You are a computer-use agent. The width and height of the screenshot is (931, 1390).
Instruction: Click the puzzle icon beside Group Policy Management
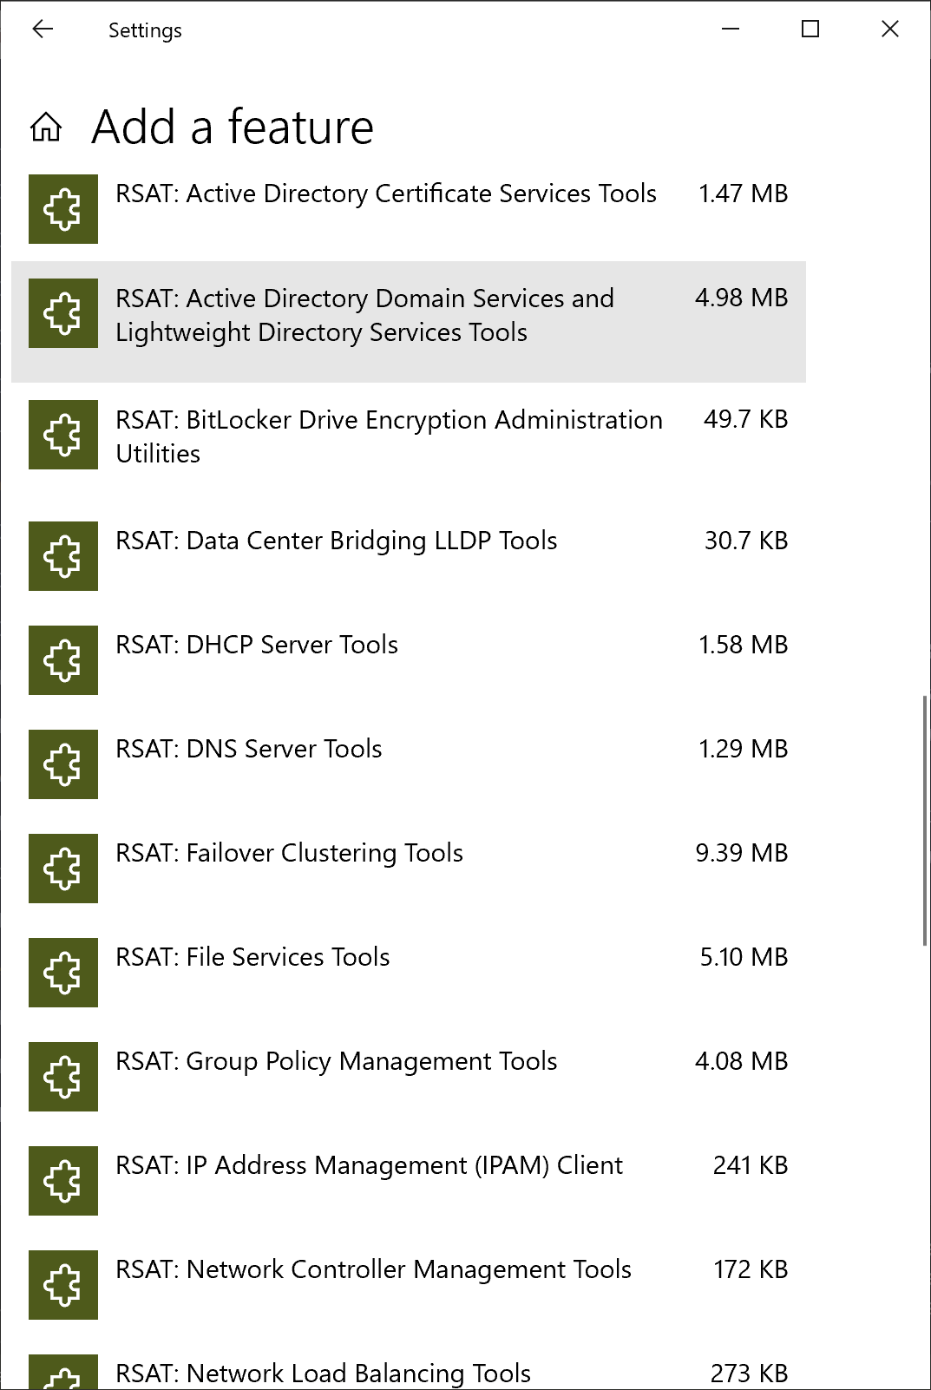pos(63,1077)
